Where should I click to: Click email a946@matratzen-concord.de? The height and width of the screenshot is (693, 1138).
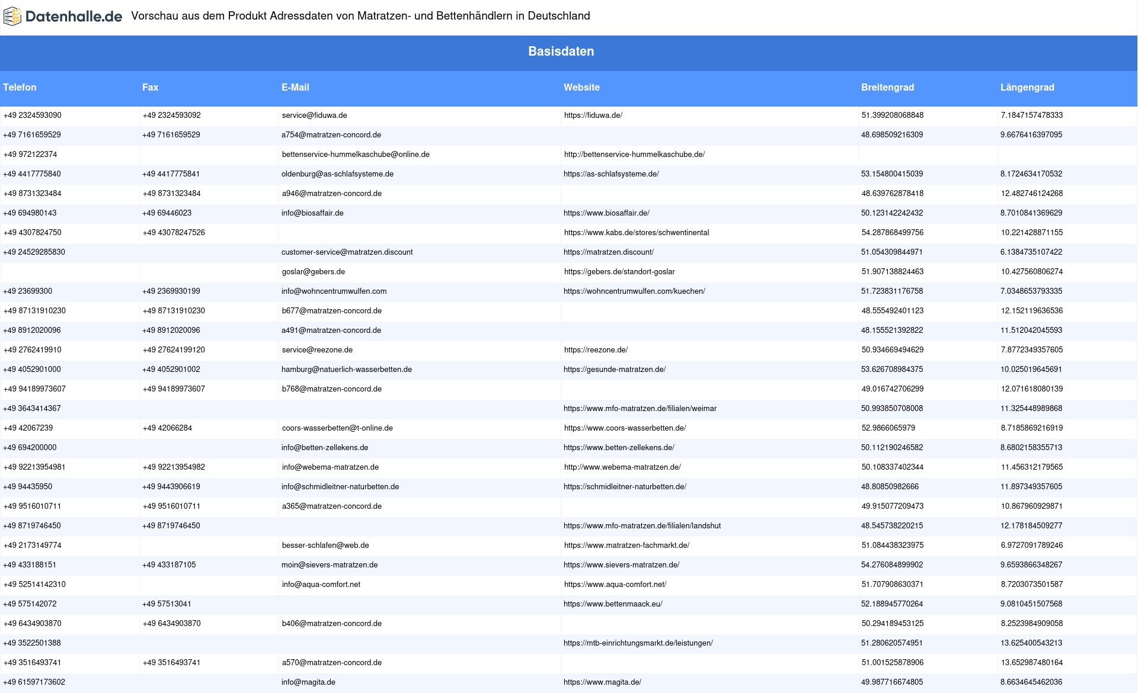pyautogui.click(x=332, y=194)
